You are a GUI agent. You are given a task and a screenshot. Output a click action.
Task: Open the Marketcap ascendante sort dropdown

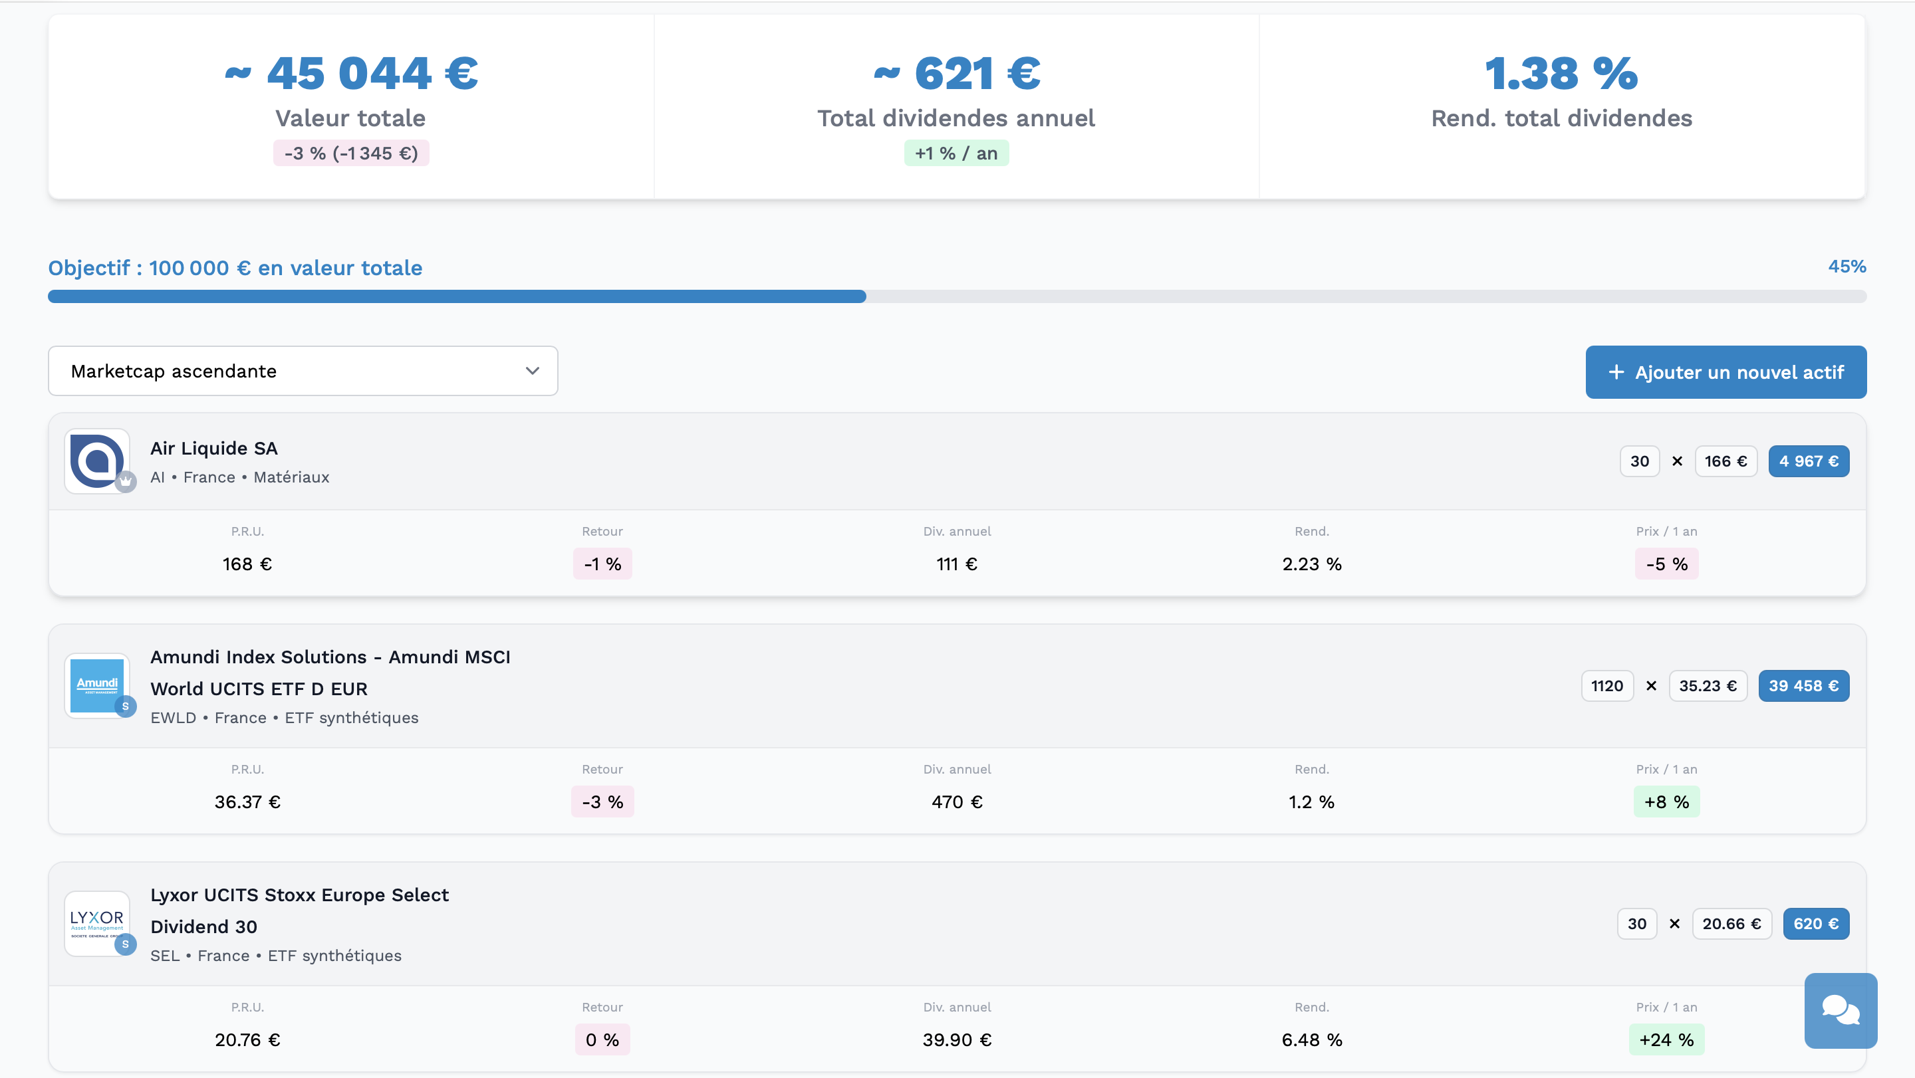point(303,371)
